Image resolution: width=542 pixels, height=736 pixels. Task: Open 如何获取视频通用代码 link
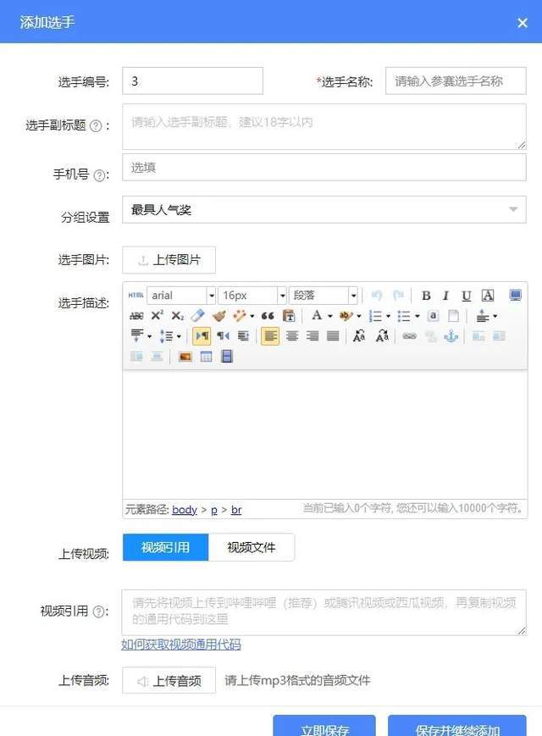pos(181,645)
